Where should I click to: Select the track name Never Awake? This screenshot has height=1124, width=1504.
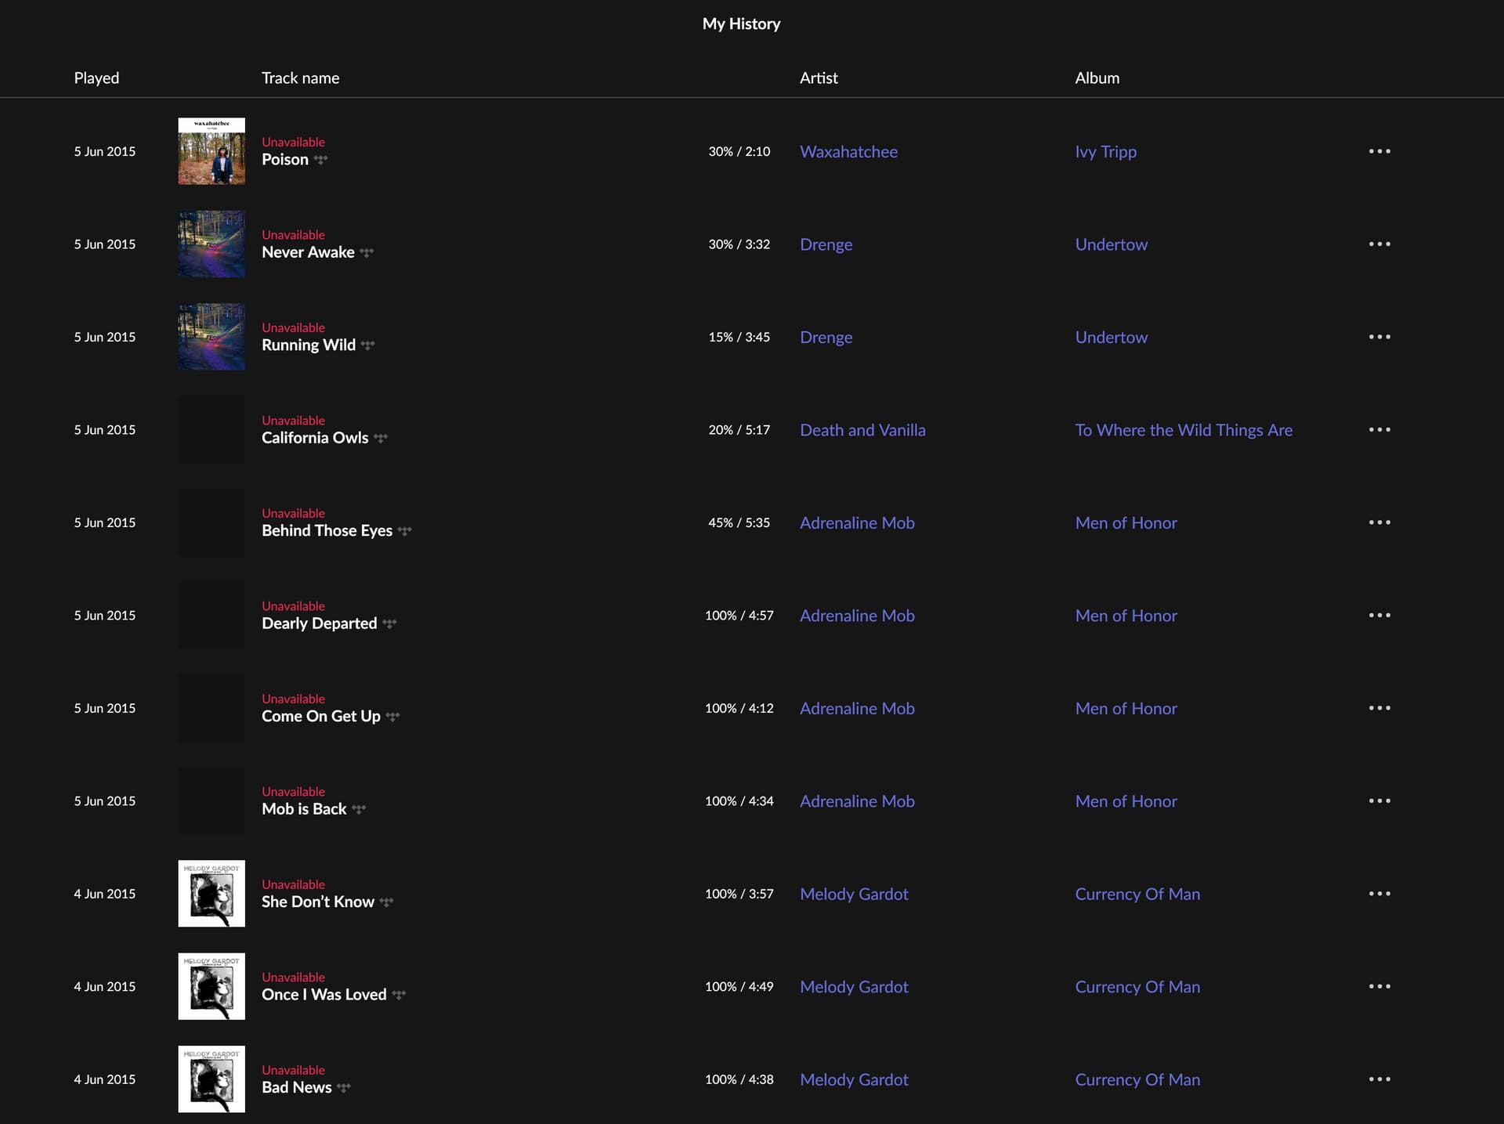308,252
